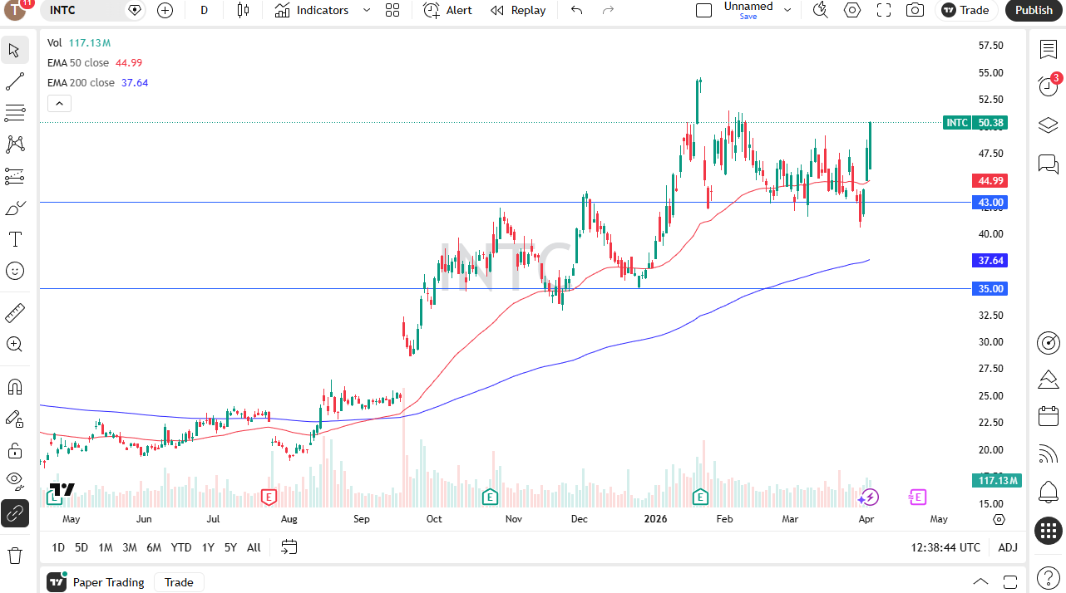The height and width of the screenshot is (593, 1066).
Task: Enter fullscreen mode
Action: coord(884,10)
